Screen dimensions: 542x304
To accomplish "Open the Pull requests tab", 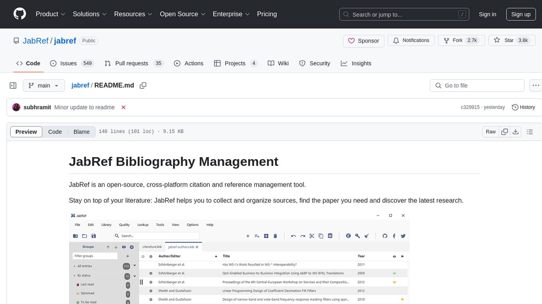I will (x=134, y=63).
